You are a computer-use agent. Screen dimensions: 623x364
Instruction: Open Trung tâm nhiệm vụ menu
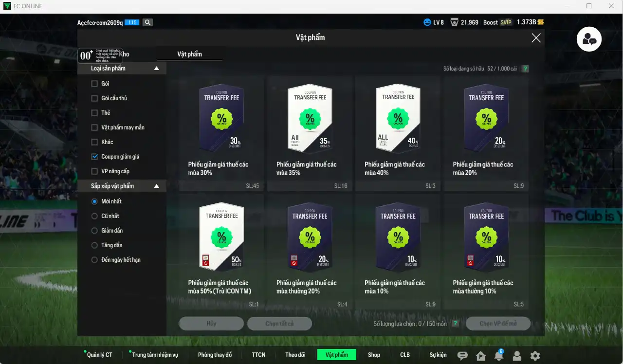(x=155, y=355)
